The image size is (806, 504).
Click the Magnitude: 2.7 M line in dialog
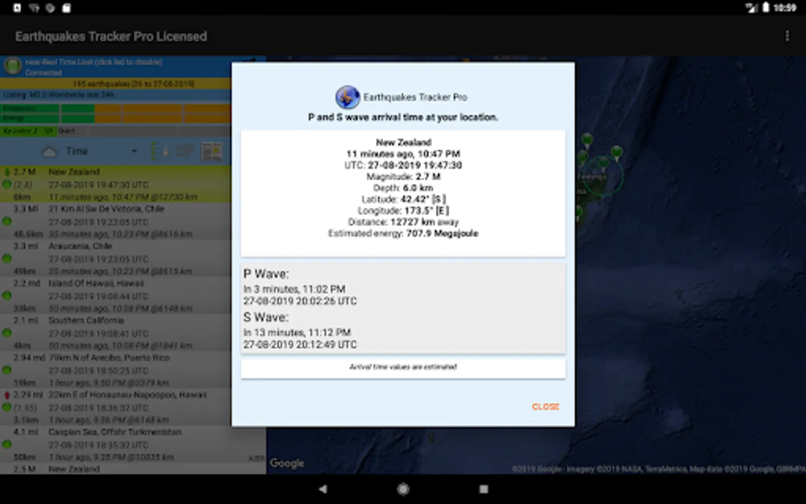point(403,176)
